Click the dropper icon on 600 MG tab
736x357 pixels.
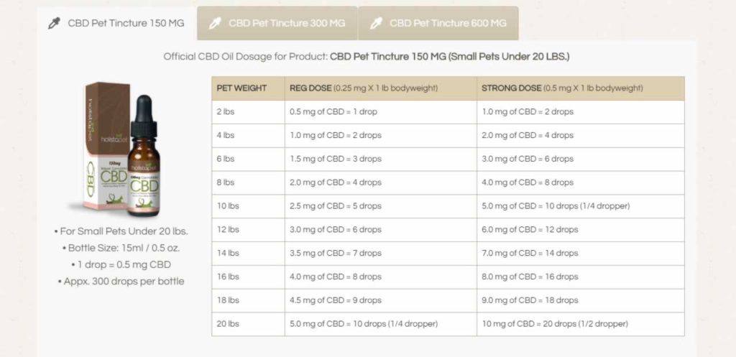(376, 24)
